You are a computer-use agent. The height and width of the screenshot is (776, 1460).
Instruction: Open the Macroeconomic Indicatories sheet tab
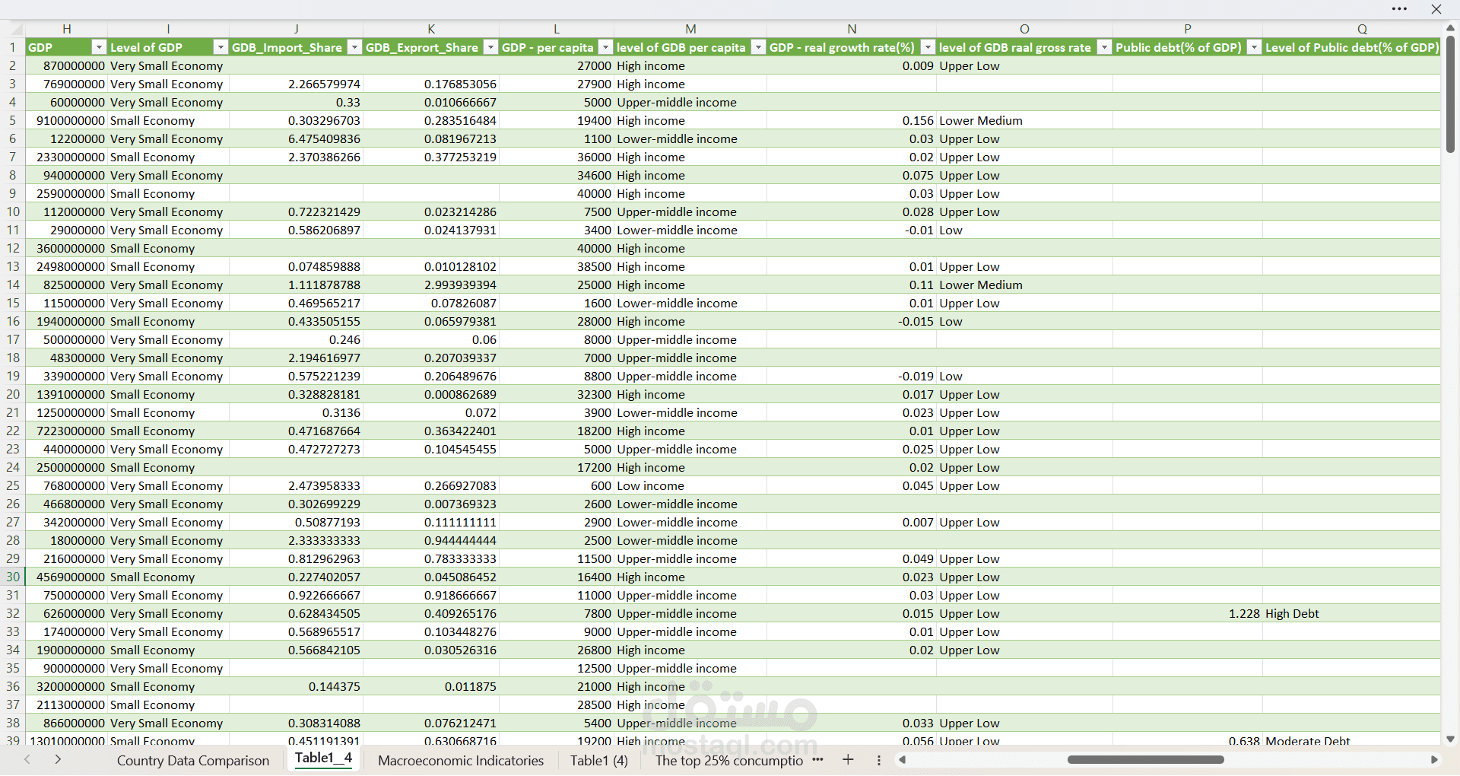(x=460, y=760)
